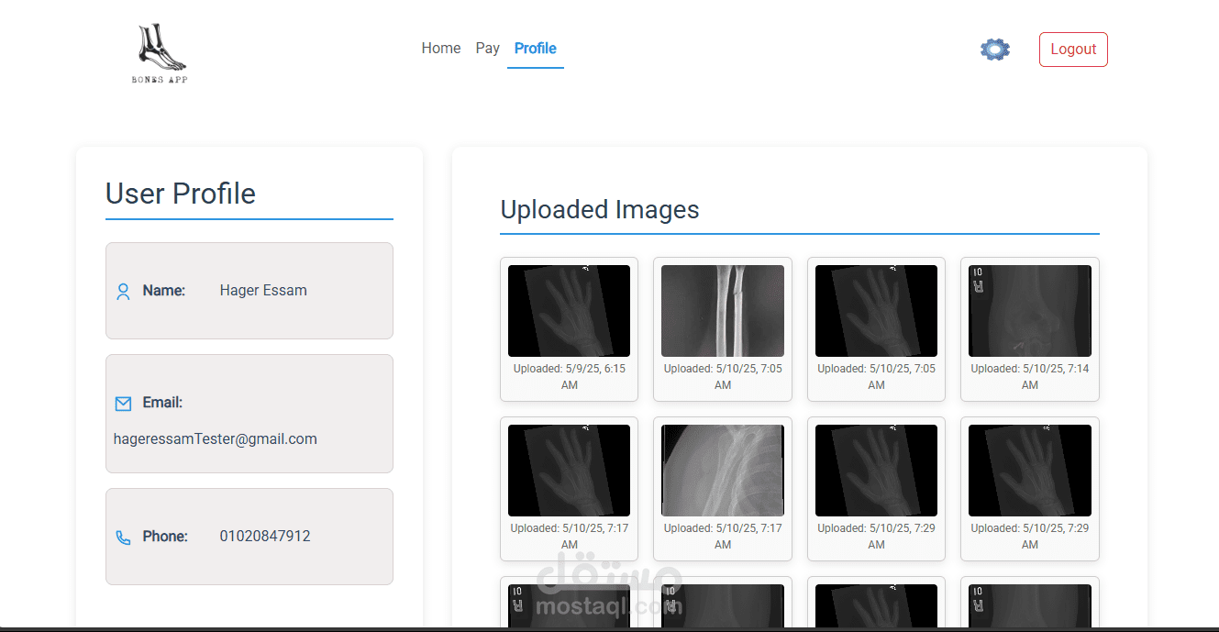Viewport: 1219px width, 632px height.
Task: Click caption 'Uploaded: 5/9/25, 6:15 AM'
Action: pyautogui.click(x=569, y=377)
